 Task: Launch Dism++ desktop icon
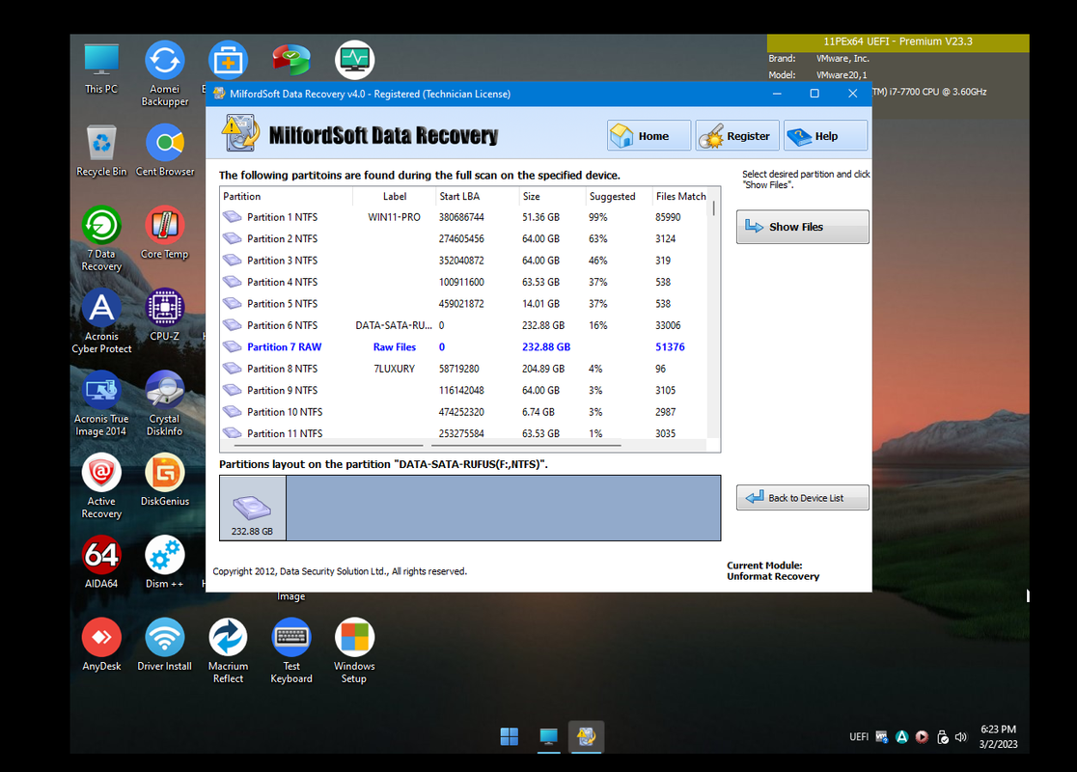[x=165, y=564]
